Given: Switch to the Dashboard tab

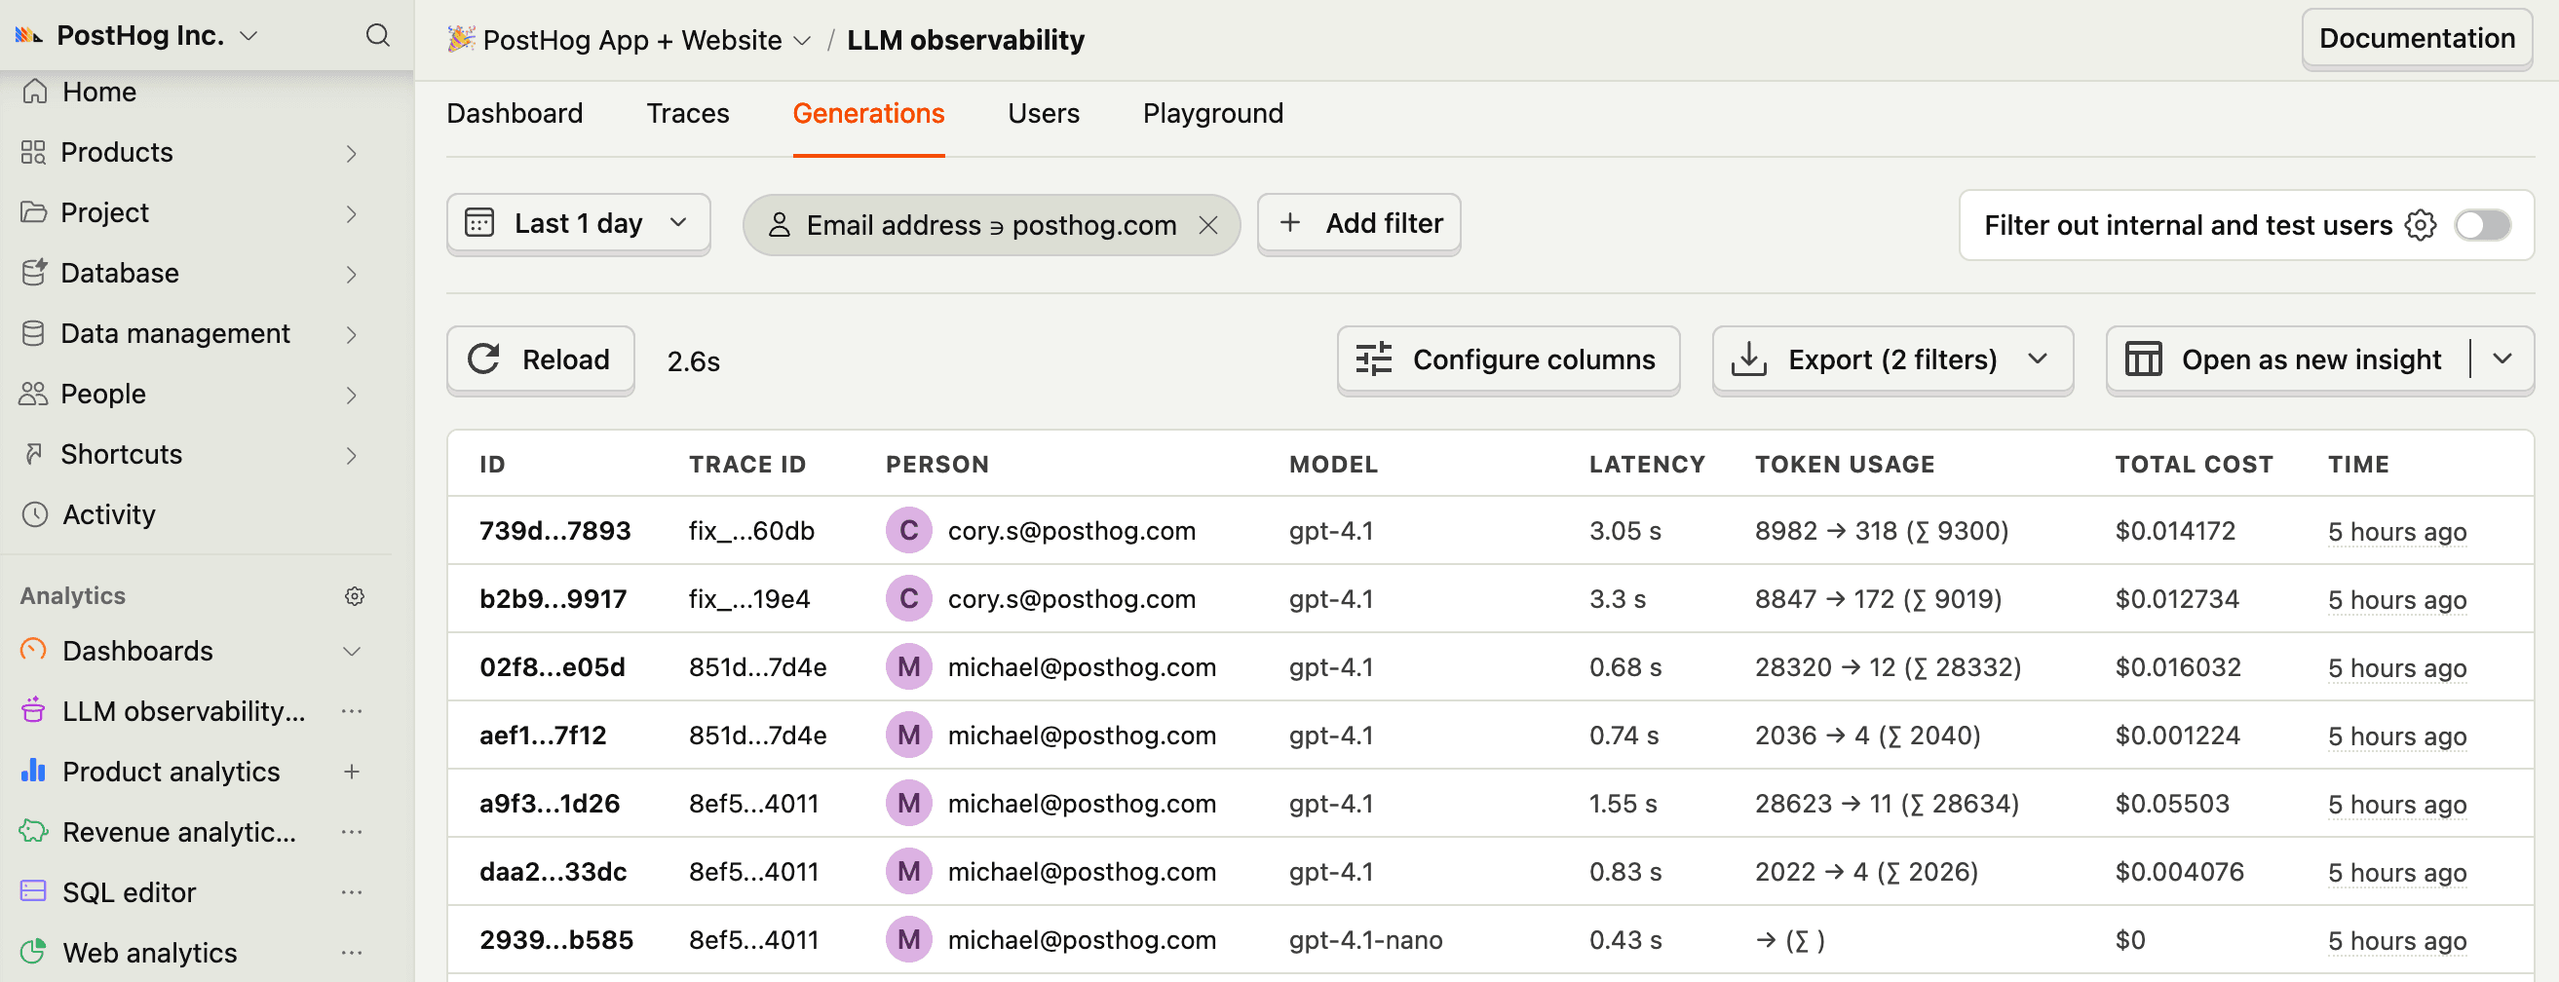Looking at the screenshot, I should 515,113.
